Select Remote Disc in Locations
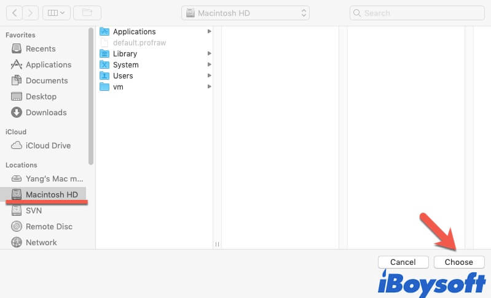The height and width of the screenshot is (298, 491). pyautogui.click(x=49, y=227)
